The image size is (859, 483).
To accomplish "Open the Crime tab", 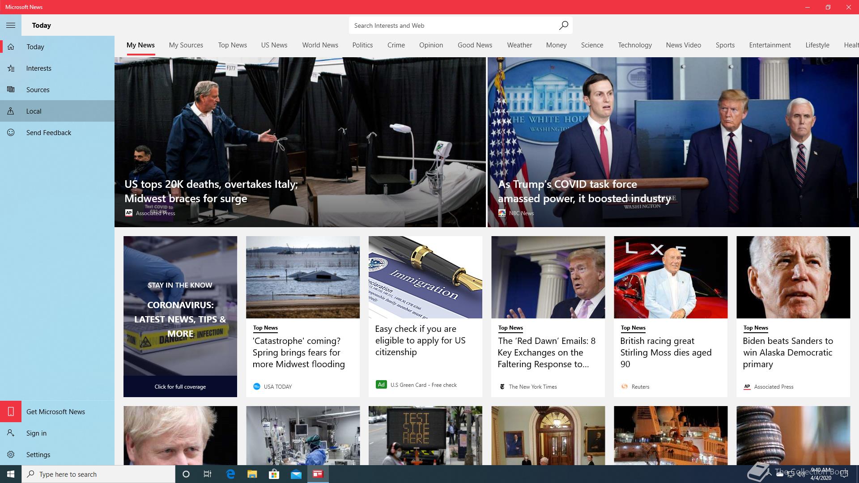I will [396, 45].
